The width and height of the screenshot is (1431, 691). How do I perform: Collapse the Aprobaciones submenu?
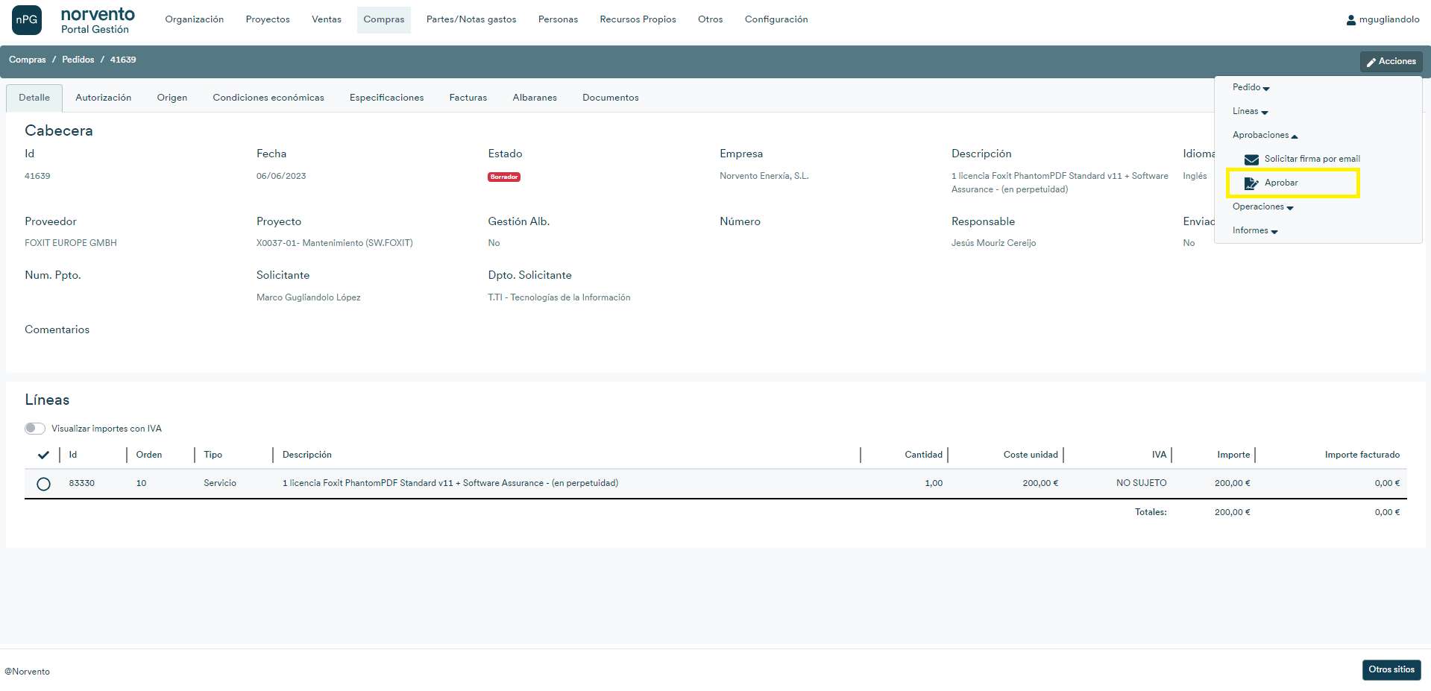1265,135
